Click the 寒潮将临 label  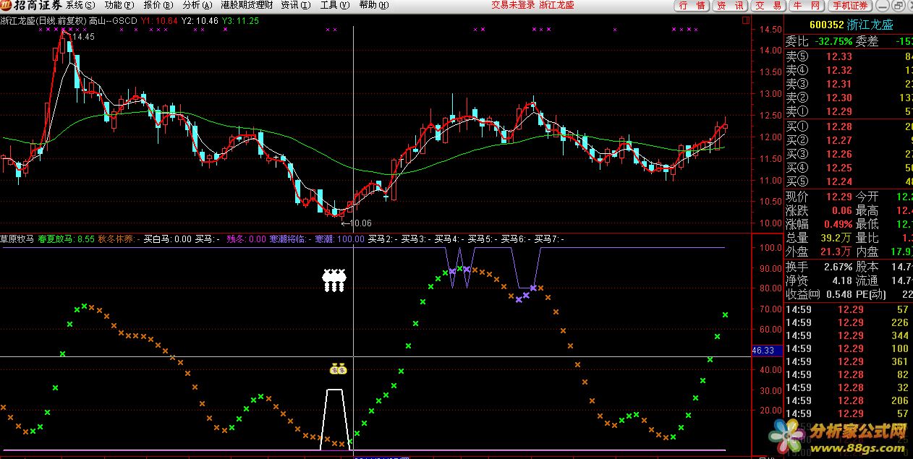click(290, 239)
